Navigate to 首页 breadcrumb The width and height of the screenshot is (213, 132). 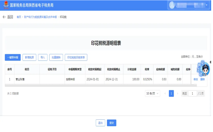(19, 17)
